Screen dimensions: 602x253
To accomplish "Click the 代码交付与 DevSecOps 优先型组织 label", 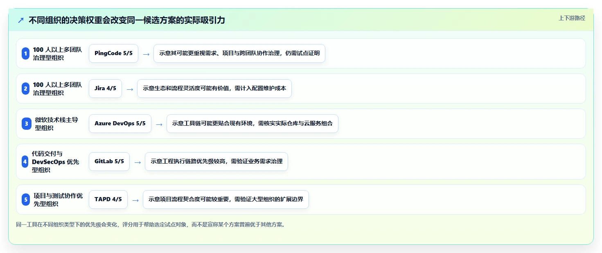I will pyautogui.click(x=56, y=162).
